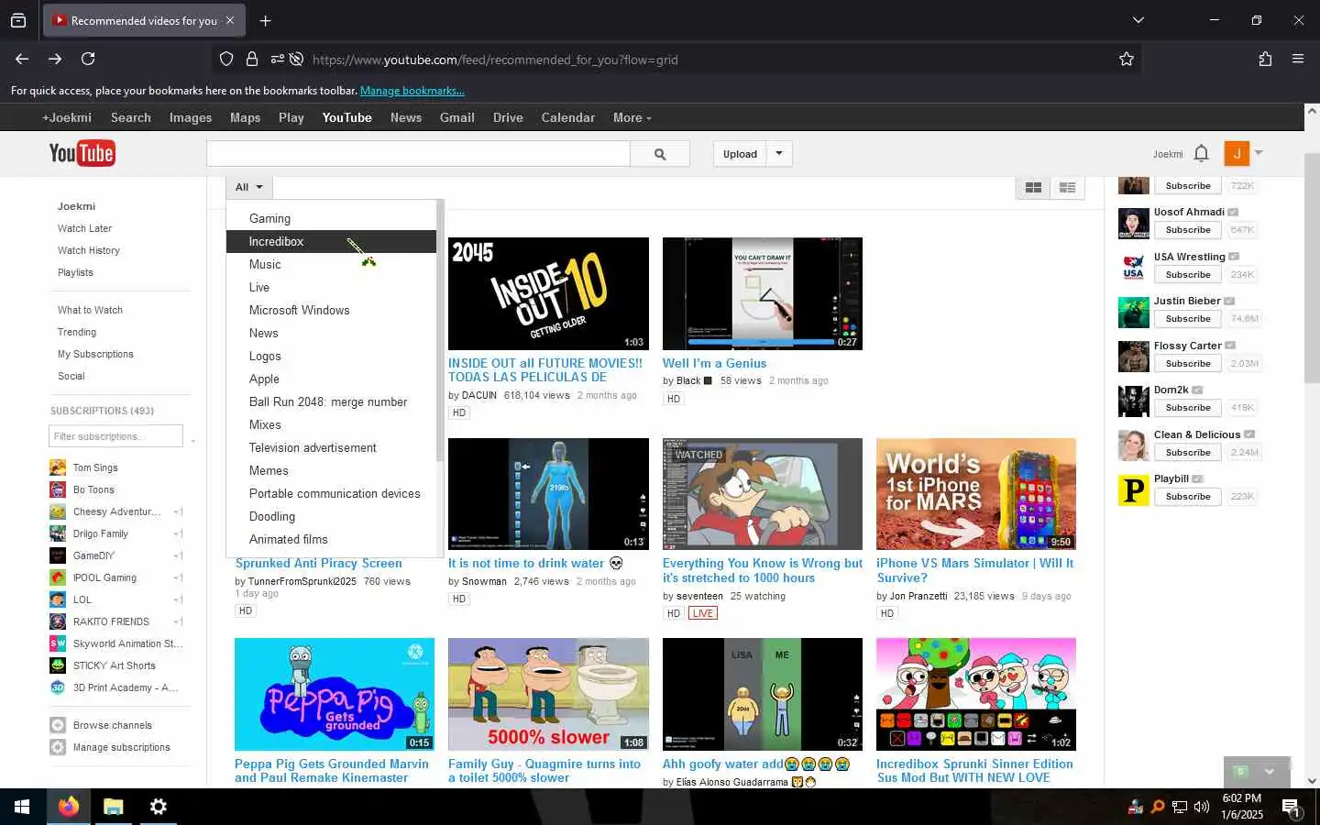Screen dimensions: 1320x825
Task: Select Incredibox from filter list
Action: (331, 241)
